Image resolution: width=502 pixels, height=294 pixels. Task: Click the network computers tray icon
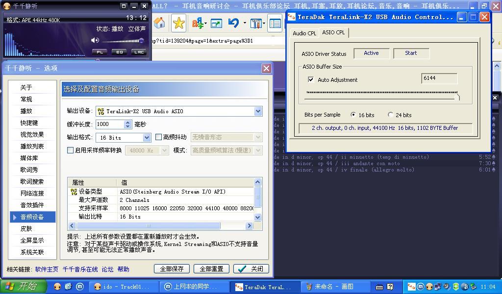[x=438, y=287]
